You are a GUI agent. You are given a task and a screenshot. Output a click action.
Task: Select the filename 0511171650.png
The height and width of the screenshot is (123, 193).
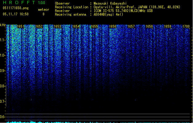click(16, 8)
